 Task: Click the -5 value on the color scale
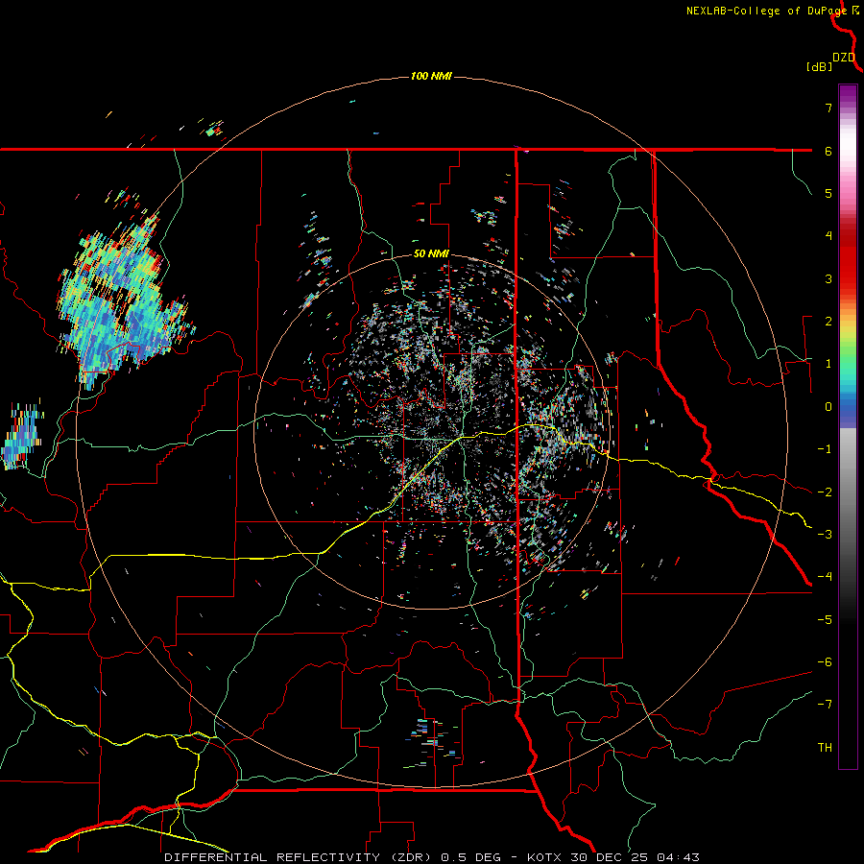tap(825, 620)
